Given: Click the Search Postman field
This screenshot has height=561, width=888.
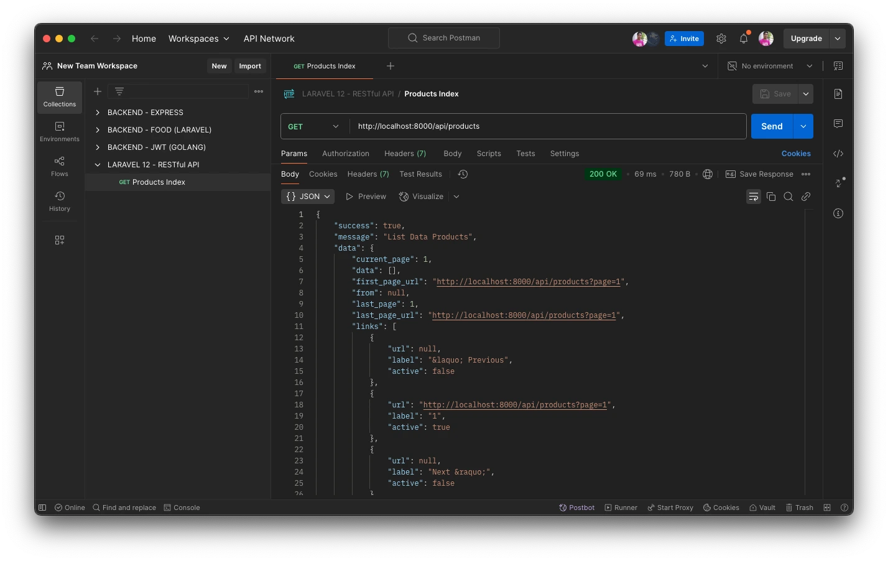Looking at the screenshot, I should (x=444, y=38).
